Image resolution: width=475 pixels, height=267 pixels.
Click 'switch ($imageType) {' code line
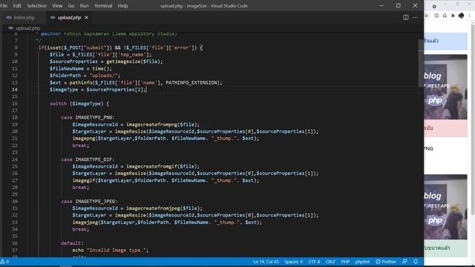pos(79,104)
